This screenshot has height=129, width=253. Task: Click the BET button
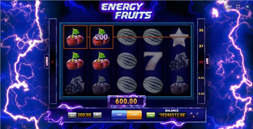pyautogui.click(x=97, y=115)
